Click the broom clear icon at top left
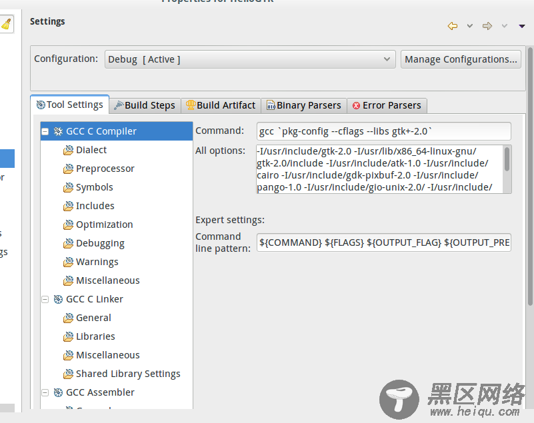The image size is (534, 423). click(6, 24)
